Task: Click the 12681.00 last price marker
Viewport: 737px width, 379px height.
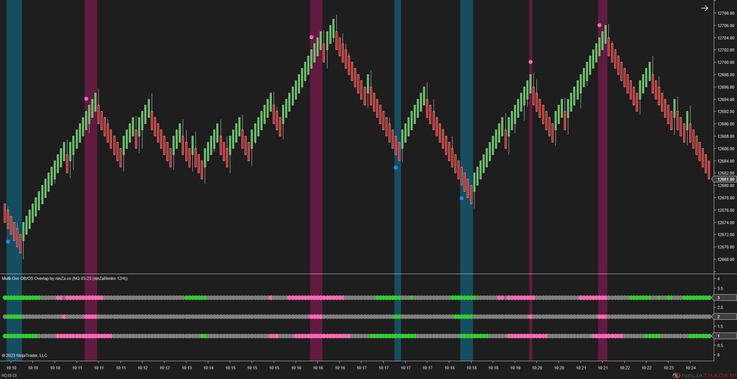Action: click(725, 179)
